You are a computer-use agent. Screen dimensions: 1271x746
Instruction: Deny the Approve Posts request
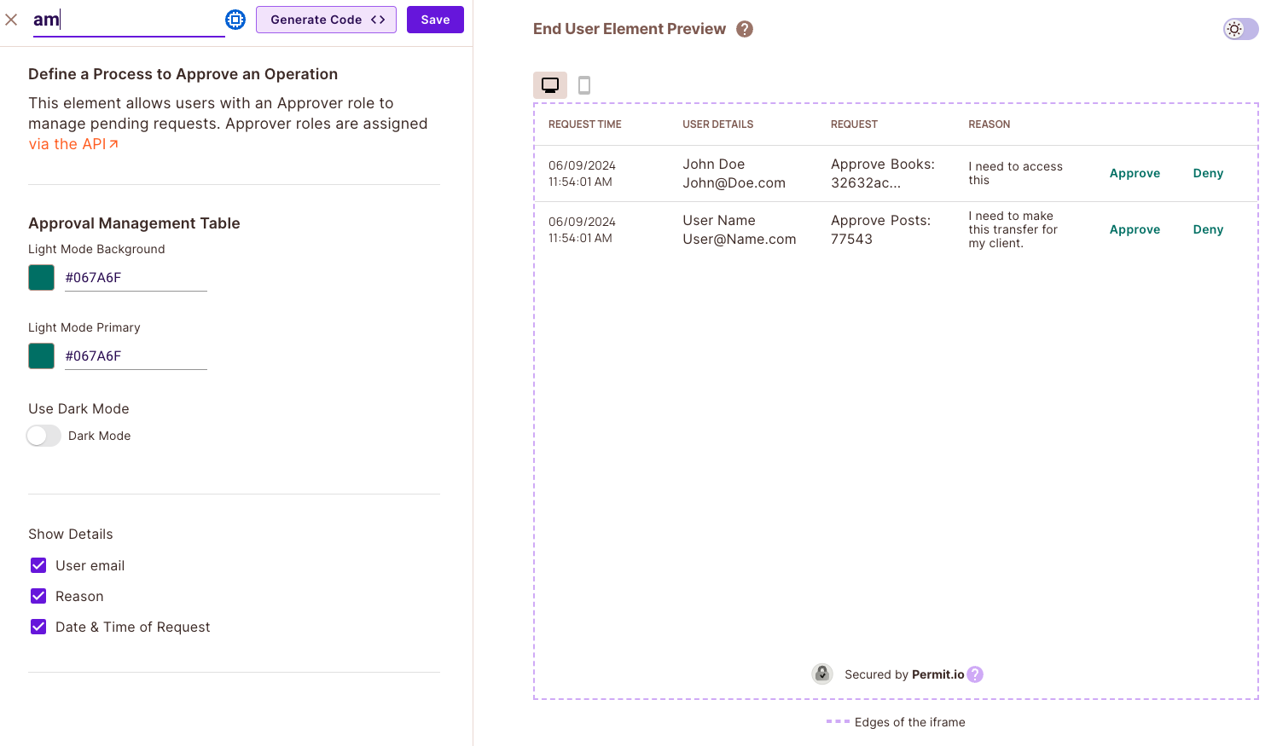point(1208,228)
